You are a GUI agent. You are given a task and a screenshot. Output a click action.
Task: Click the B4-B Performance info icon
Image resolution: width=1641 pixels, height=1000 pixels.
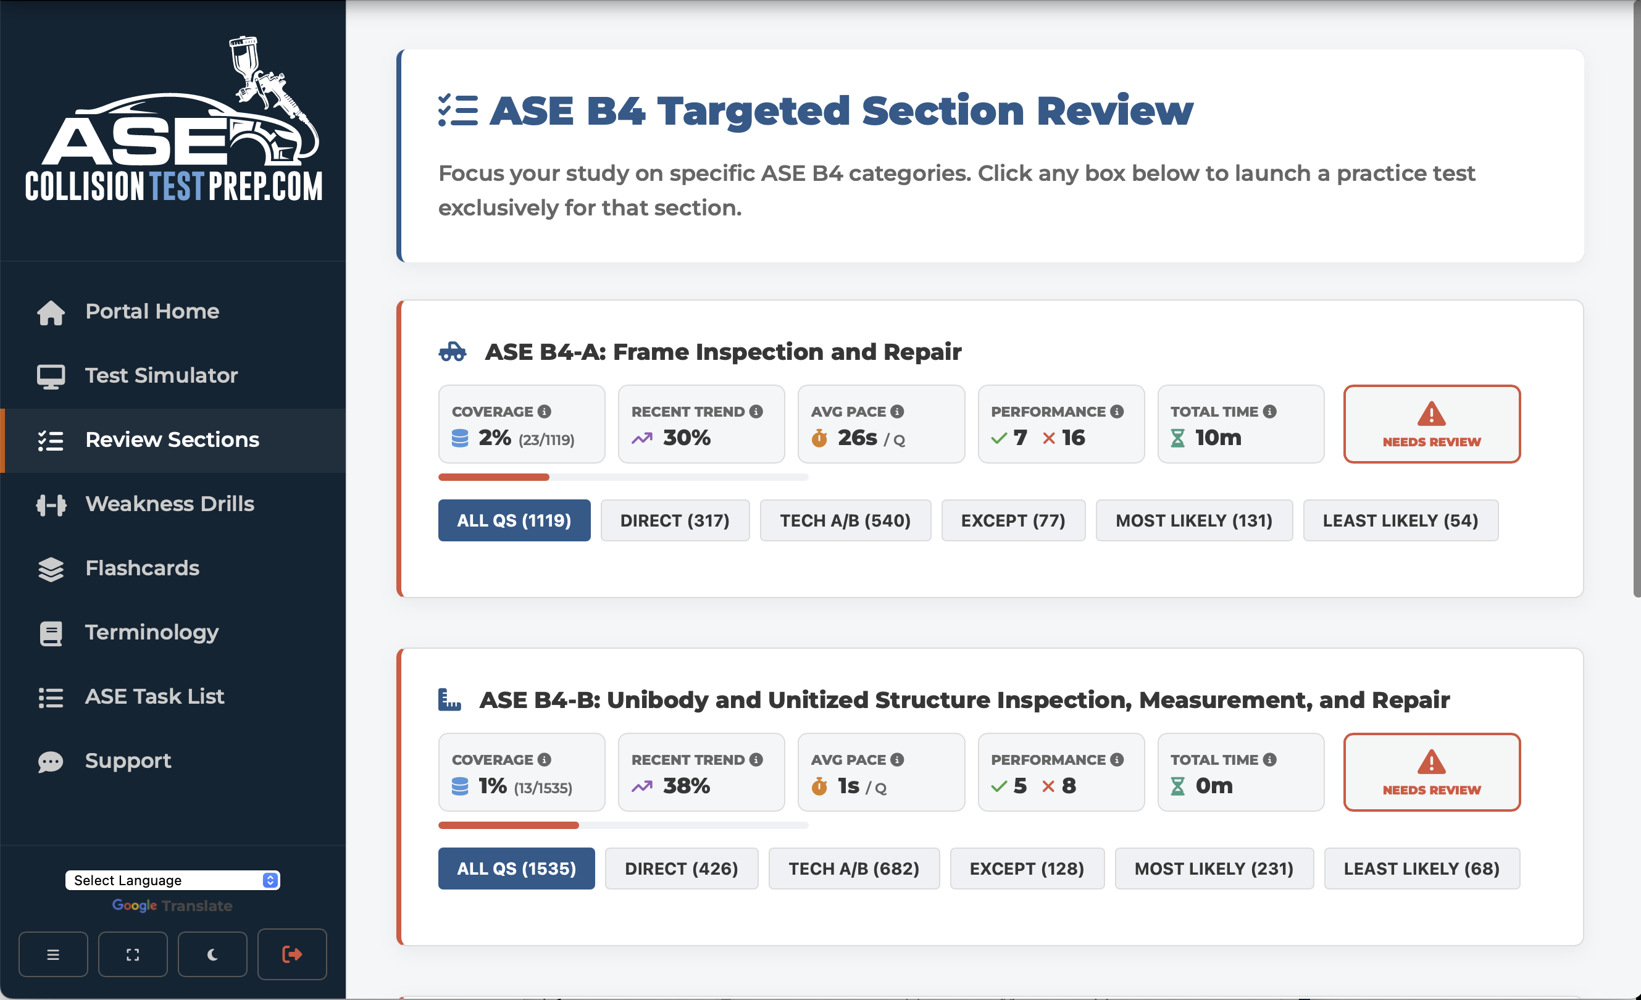pos(1117,760)
